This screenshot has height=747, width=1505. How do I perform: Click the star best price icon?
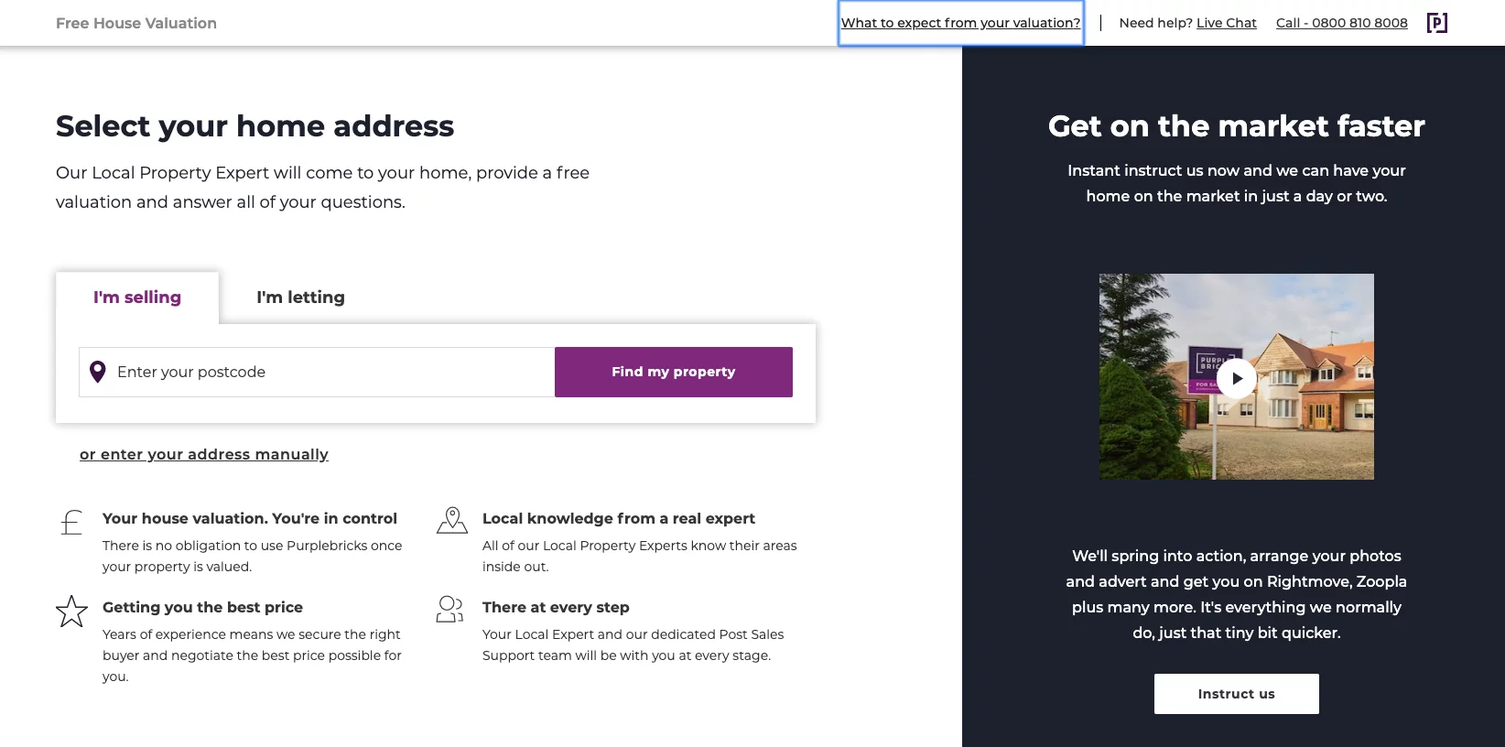[x=71, y=611]
